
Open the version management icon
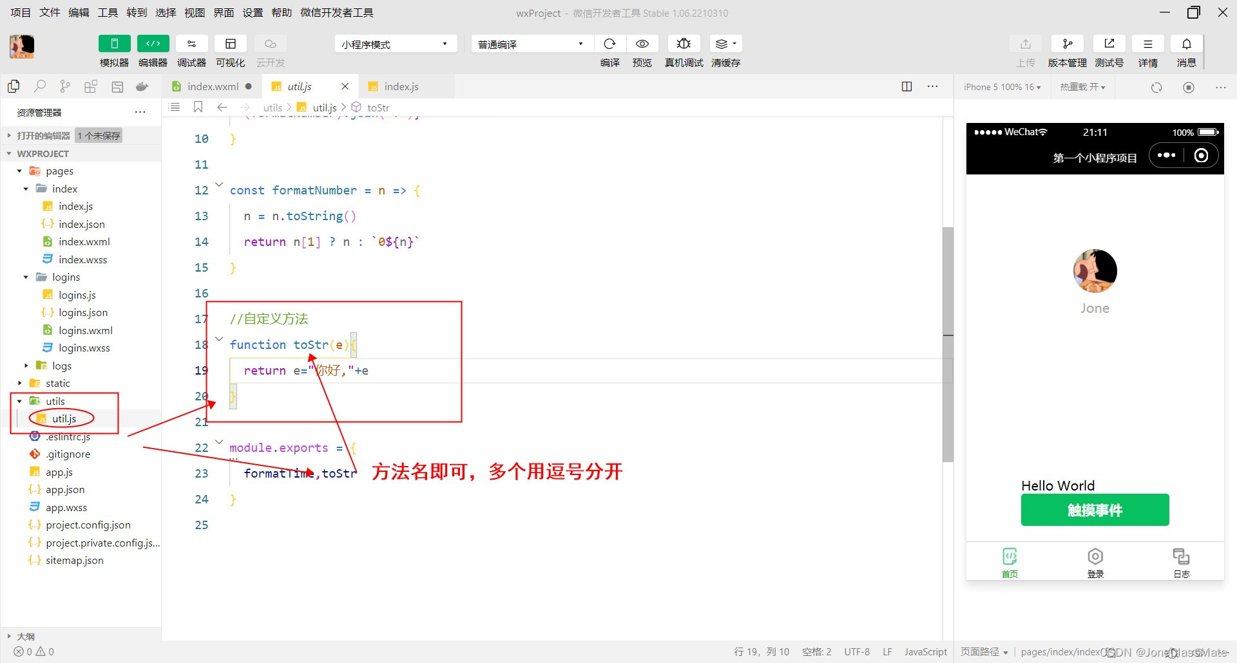(1068, 44)
